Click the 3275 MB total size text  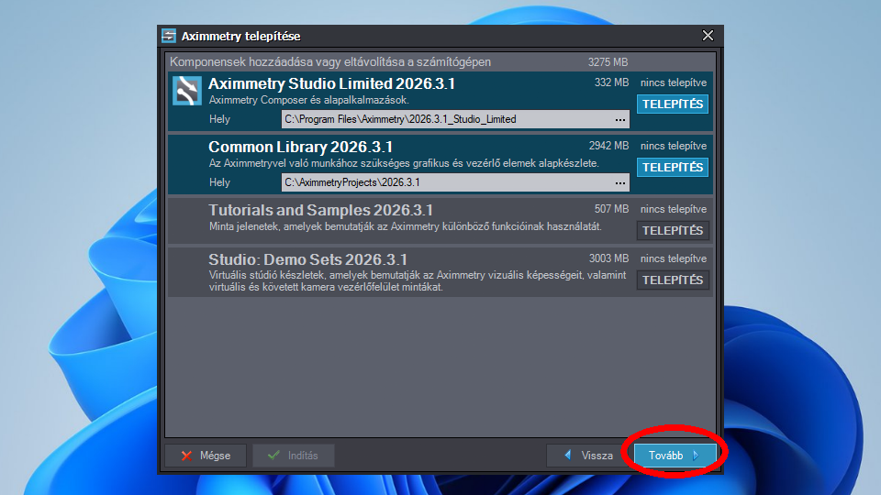pyautogui.click(x=608, y=62)
